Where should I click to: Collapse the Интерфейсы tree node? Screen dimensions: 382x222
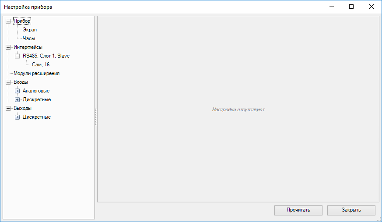[x=8, y=47]
